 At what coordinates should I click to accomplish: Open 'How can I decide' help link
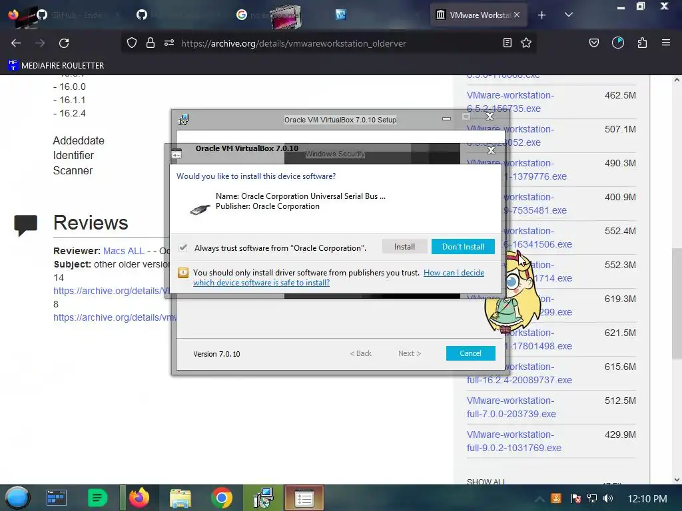pos(338,277)
